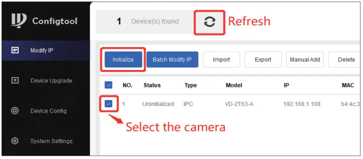Click the Batch Modify IP button
This screenshot has height=159, width=363.
[x=172, y=60]
